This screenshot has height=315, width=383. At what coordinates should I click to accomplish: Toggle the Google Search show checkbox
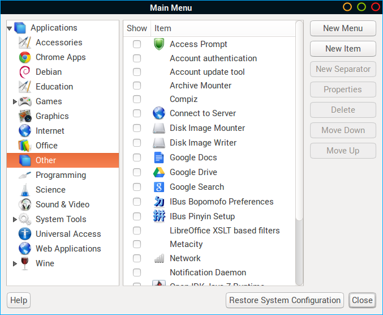[137, 187]
